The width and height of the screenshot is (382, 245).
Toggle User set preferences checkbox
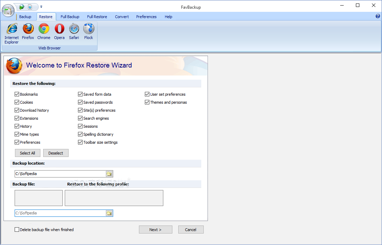[147, 94]
